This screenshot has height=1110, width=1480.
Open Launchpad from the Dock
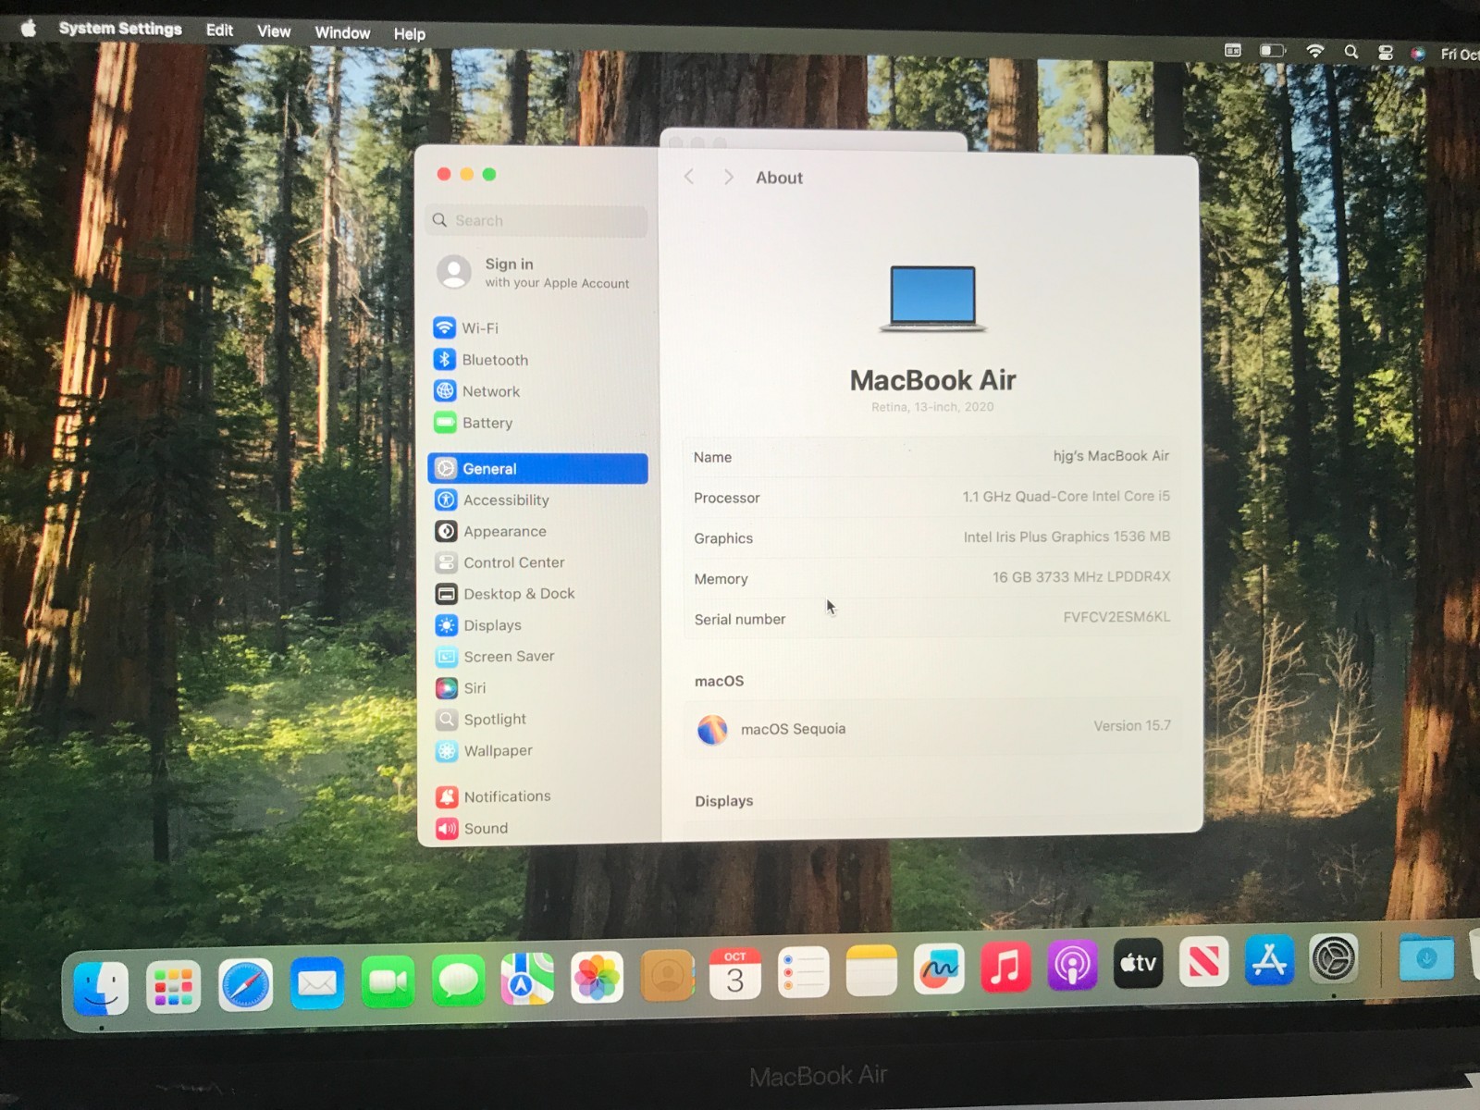173,986
